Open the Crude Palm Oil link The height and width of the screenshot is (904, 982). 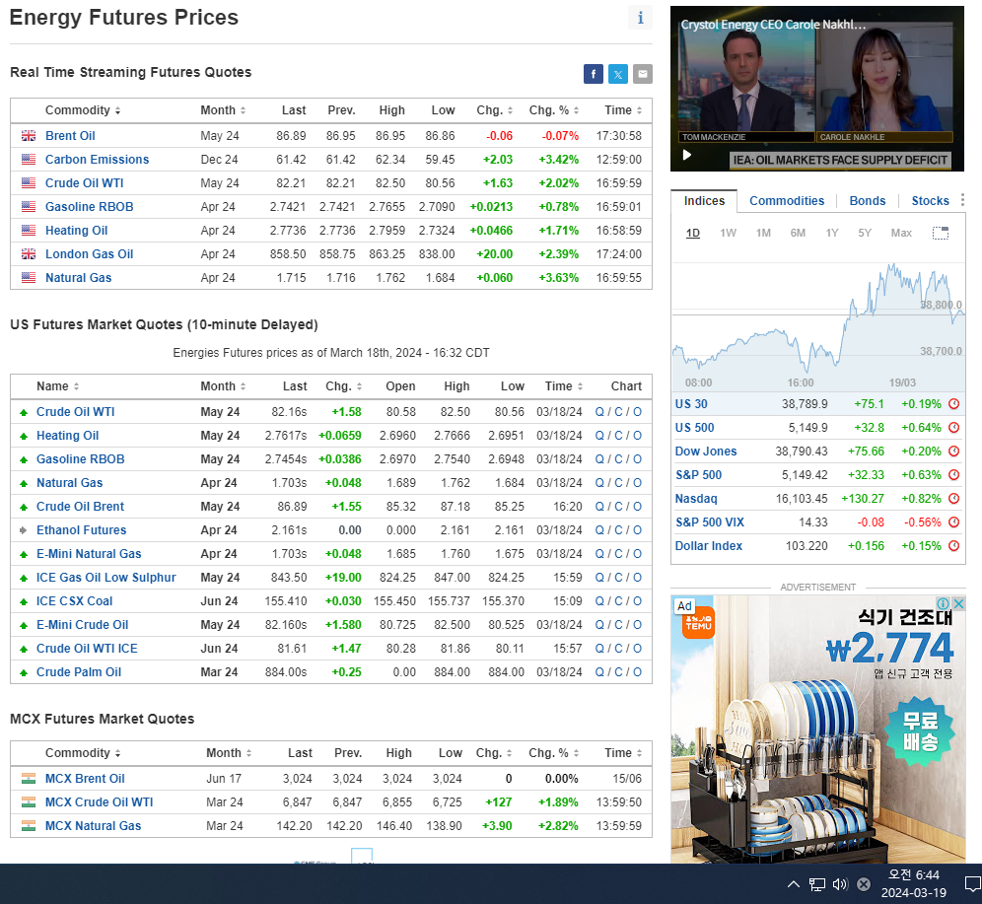click(79, 671)
